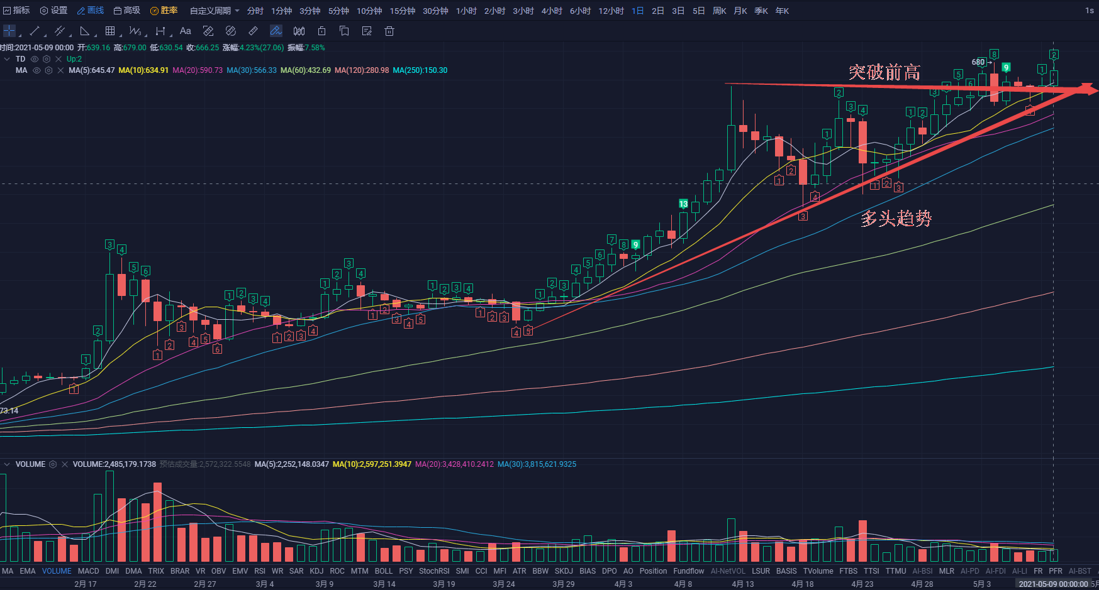1099x590 pixels.
Task: Select the trend line drawing tool
Action: pos(35,31)
